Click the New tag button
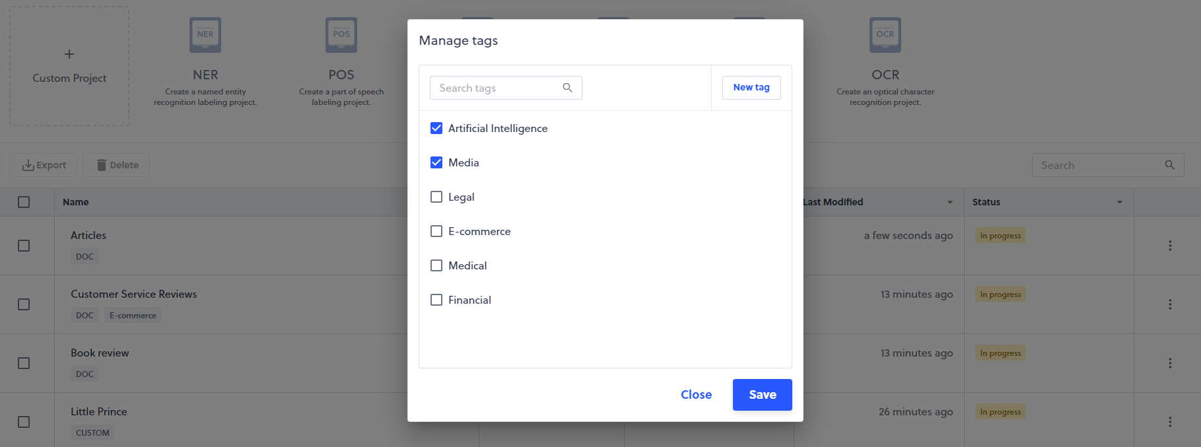1201x447 pixels. 751,88
